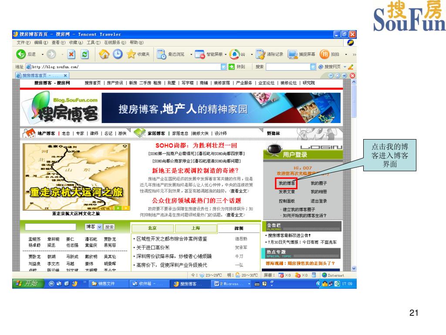Open the address bar URL dropdown
The width and height of the screenshot is (446, 335).
click(223, 67)
